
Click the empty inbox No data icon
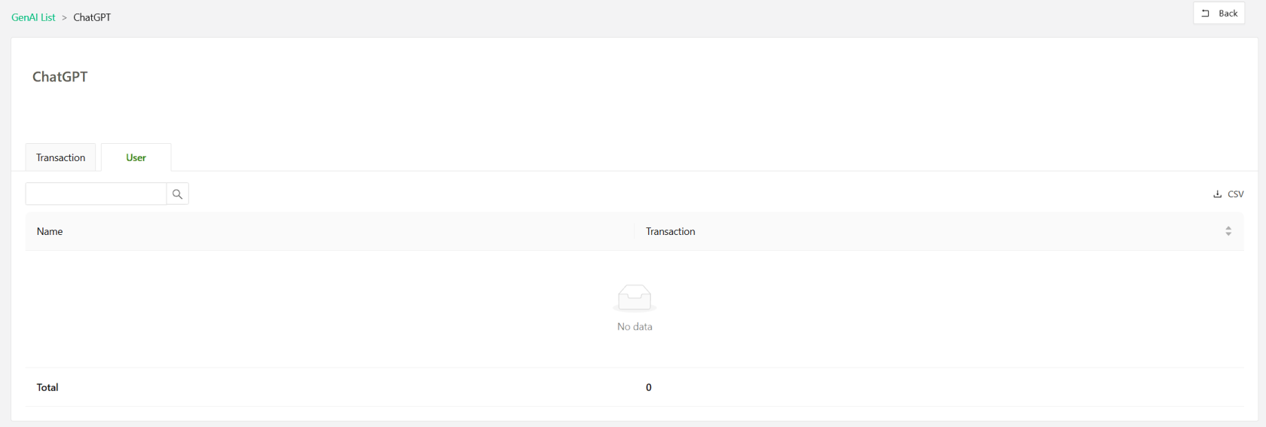pyautogui.click(x=635, y=298)
